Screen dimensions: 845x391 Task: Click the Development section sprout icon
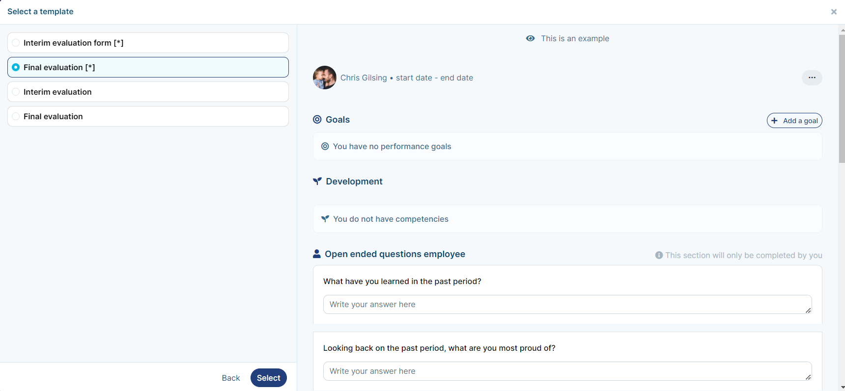(317, 181)
